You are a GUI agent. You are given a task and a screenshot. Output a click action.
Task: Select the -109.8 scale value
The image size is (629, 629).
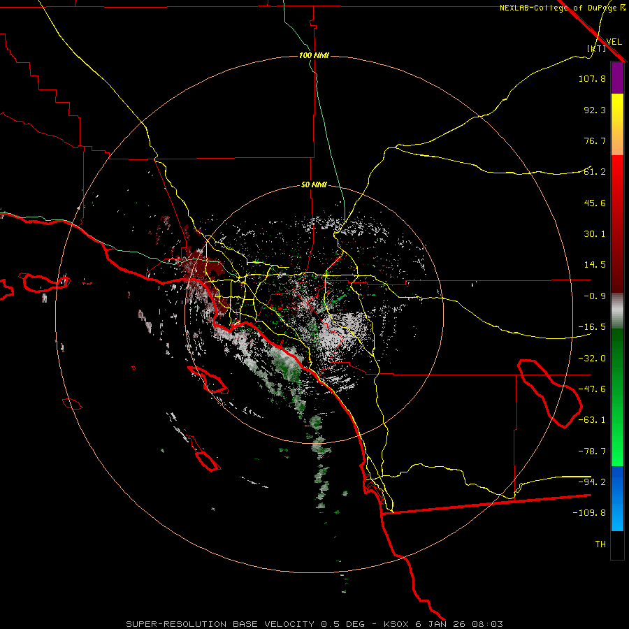(x=589, y=513)
